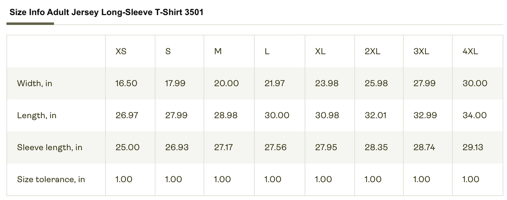Select the XS column header

click(121, 51)
